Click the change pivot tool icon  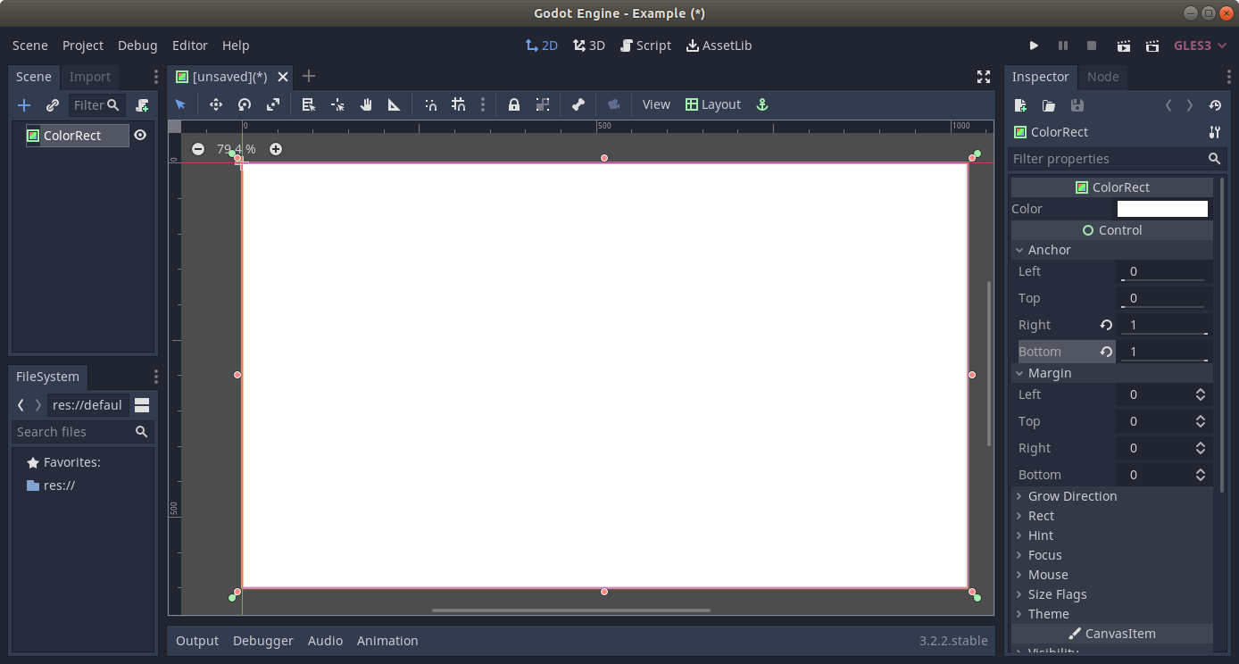(337, 104)
